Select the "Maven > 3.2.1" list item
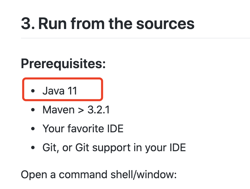 [x=76, y=110]
